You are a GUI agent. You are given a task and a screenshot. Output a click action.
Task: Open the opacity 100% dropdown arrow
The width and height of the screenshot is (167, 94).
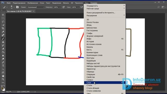tap(60, 7)
